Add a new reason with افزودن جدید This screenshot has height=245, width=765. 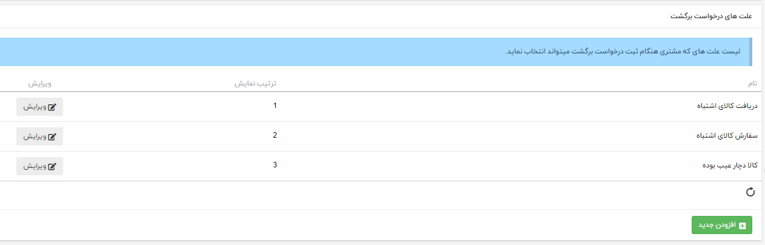721,225
